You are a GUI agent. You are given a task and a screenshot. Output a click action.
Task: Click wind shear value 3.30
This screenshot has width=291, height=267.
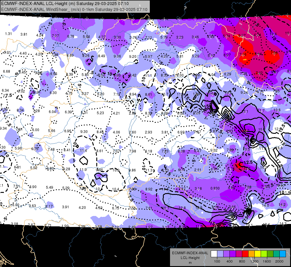click(x=117, y=37)
